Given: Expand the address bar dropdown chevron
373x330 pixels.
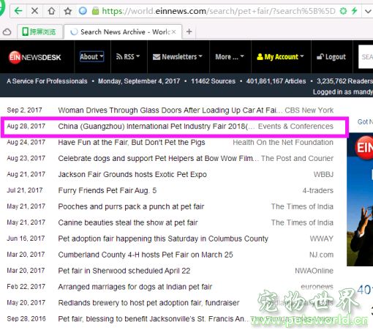Looking at the screenshot, I should point(368,11).
